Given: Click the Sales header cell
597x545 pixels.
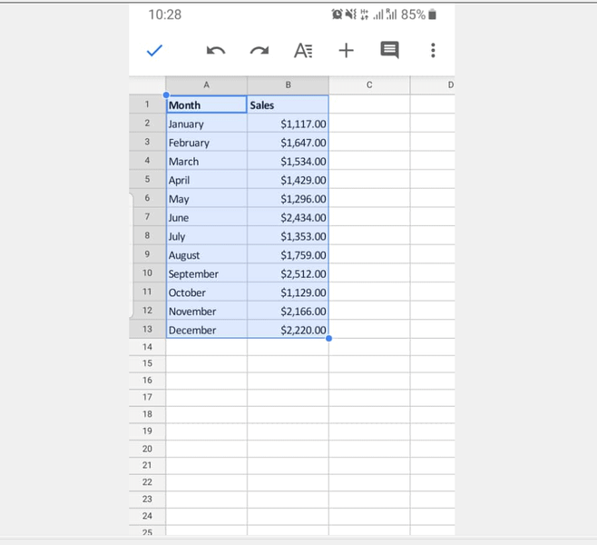Looking at the screenshot, I should pyautogui.click(x=288, y=104).
